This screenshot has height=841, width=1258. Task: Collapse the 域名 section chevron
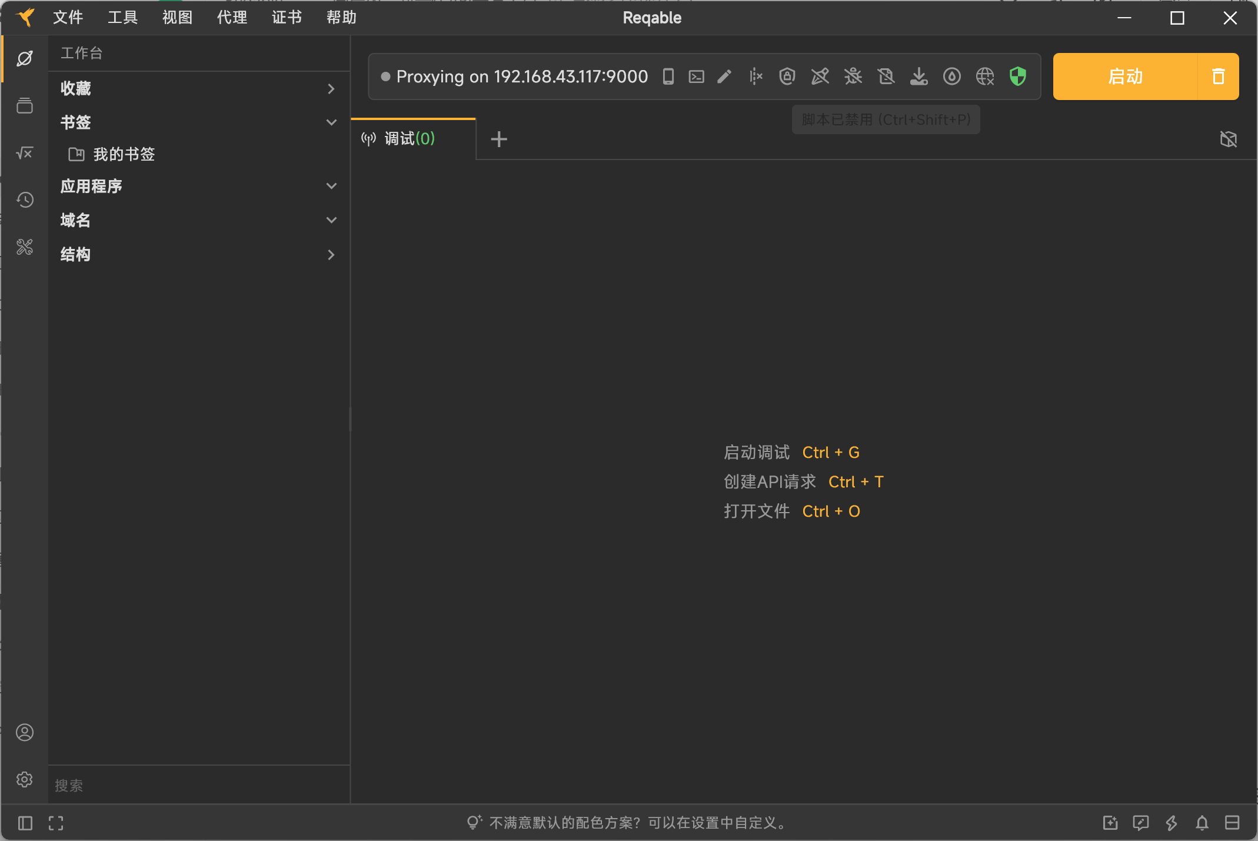point(331,220)
